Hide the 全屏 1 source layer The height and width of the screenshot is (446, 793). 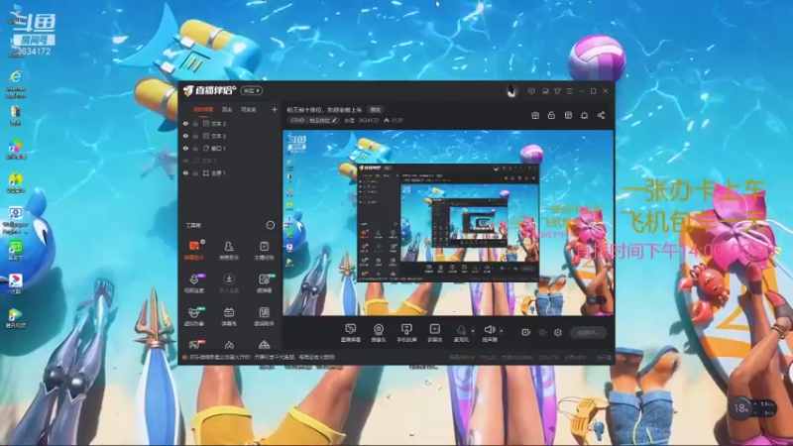[185, 172]
